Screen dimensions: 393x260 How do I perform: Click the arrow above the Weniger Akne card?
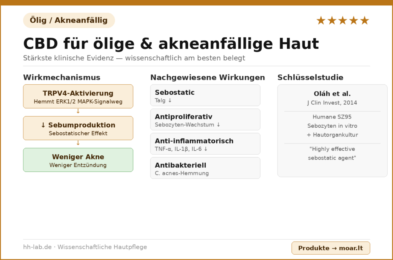(78, 143)
